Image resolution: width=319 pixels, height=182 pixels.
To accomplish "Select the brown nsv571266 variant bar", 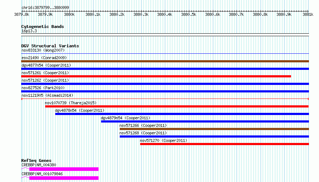I will 214,129.
